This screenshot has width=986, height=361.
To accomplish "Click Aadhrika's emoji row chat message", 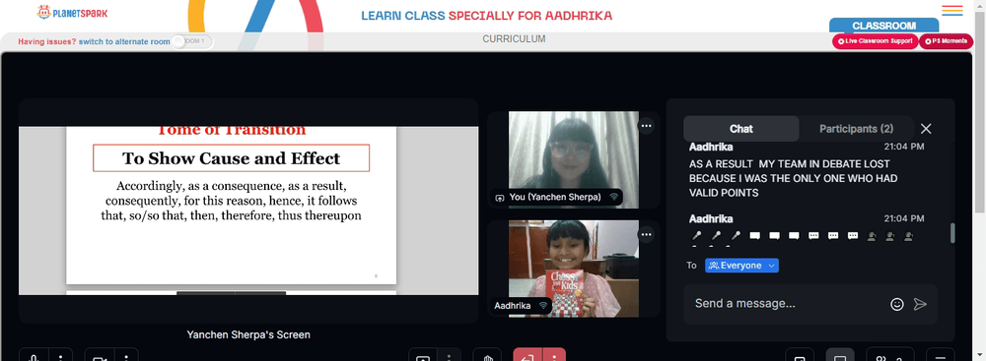I will [x=802, y=236].
